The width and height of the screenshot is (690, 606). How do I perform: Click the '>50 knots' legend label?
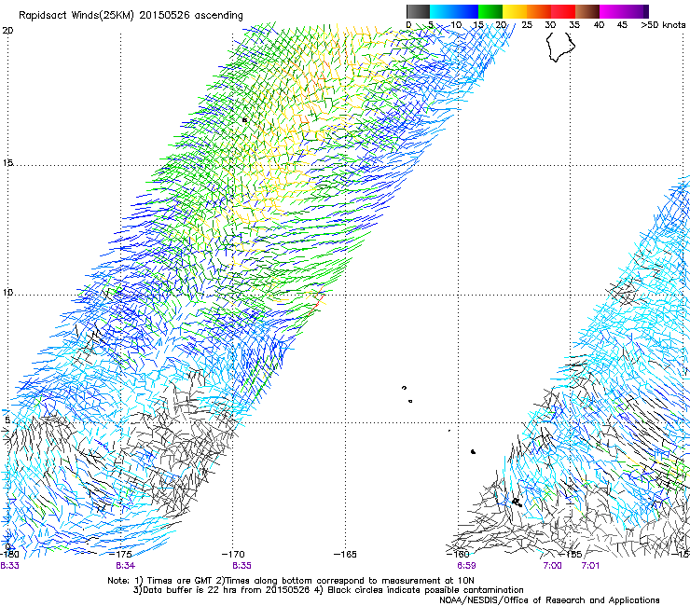pyautogui.click(x=663, y=25)
